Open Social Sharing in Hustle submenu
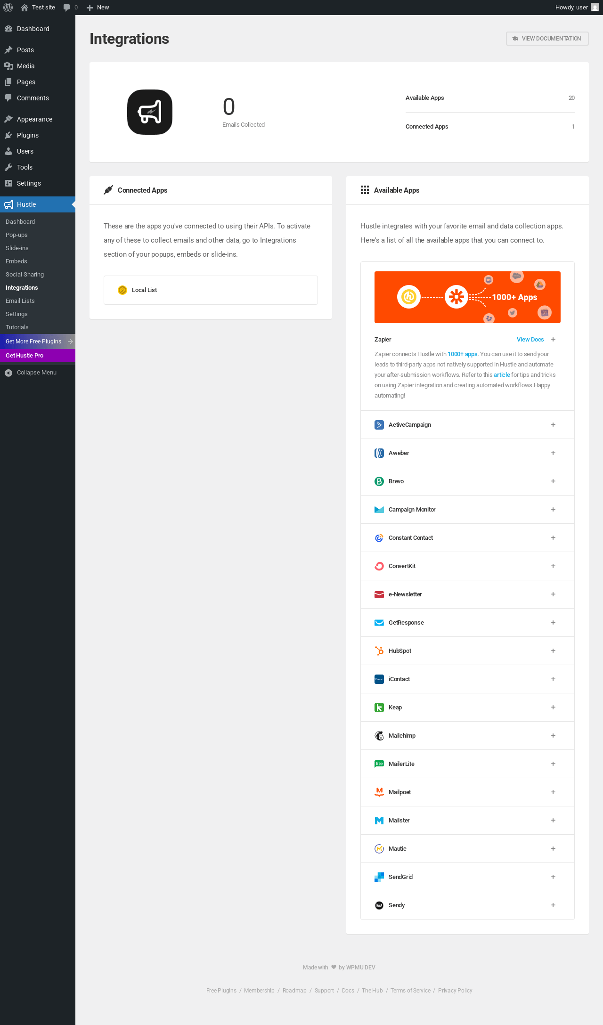603x1025 pixels. [24, 275]
